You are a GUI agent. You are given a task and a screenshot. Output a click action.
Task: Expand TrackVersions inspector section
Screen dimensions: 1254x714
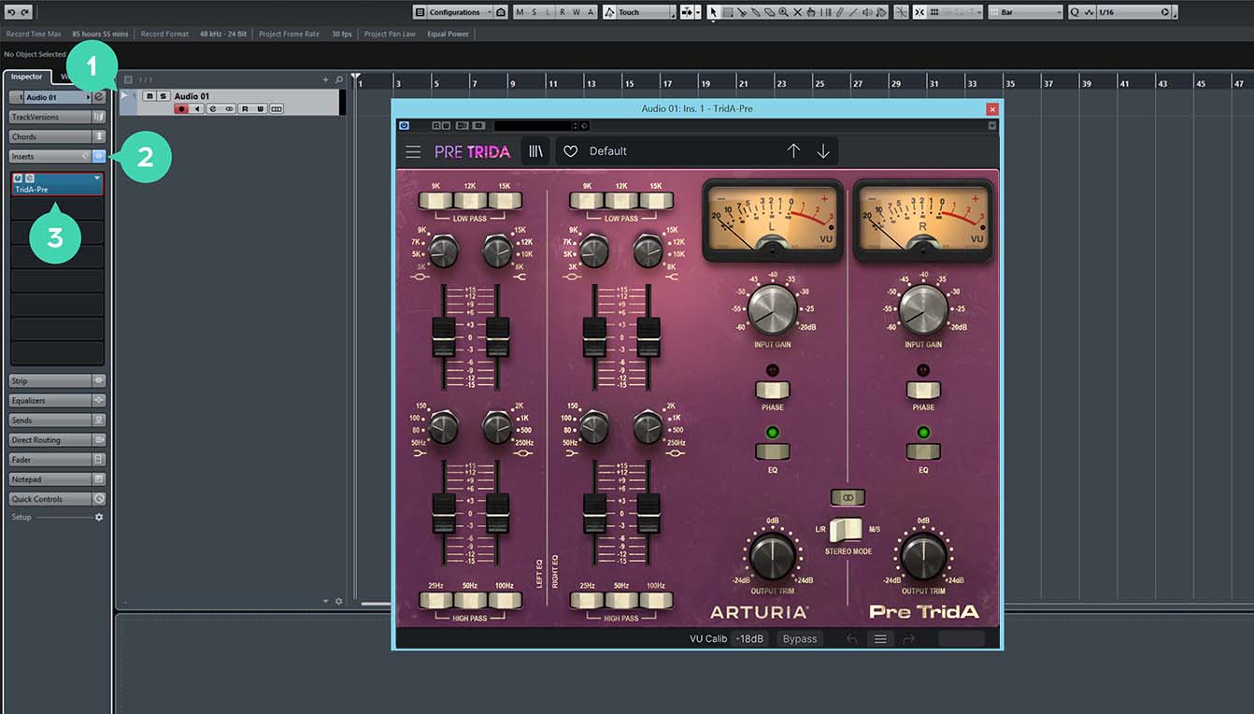pos(56,117)
